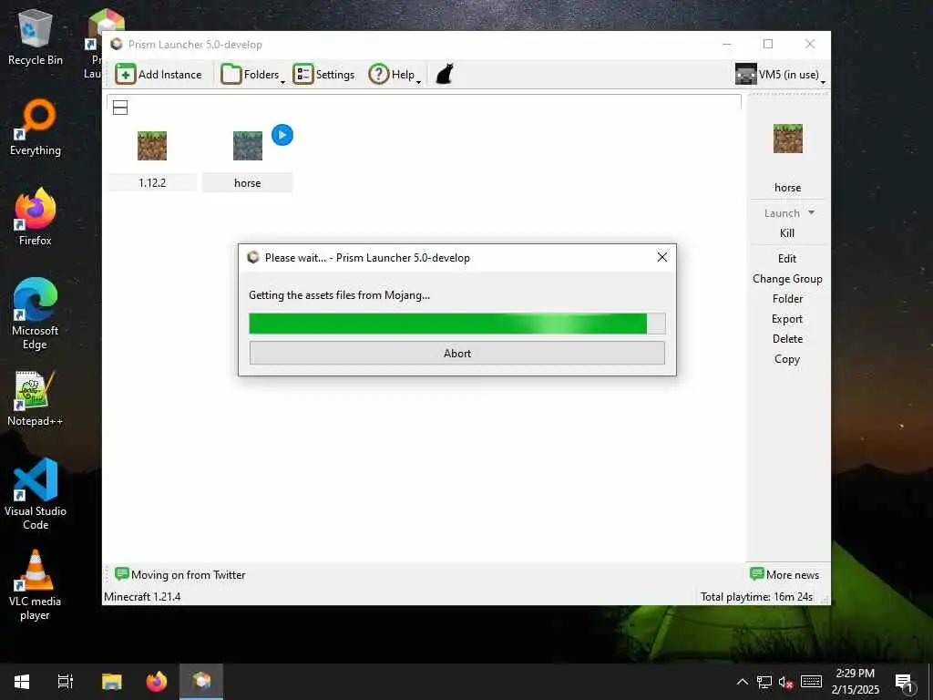Click the touch keyboard tray icon
This screenshot has height=700, width=933.
[x=811, y=682]
